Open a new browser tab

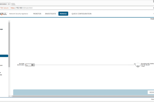13,4
